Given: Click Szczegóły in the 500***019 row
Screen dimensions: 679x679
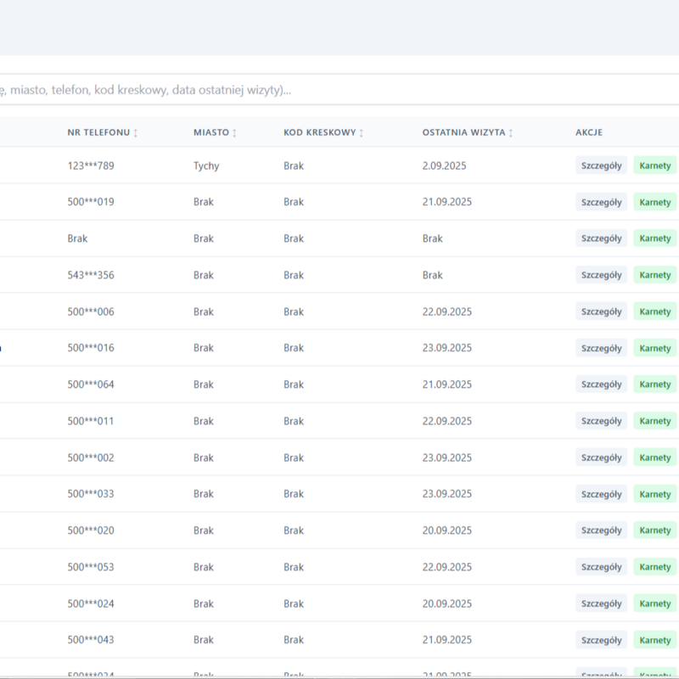Looking at the screenshot, I should [601, 202].
